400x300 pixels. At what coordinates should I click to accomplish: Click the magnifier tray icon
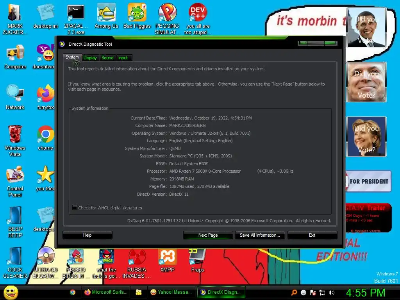pyautogui.click(x=294, y=293)
